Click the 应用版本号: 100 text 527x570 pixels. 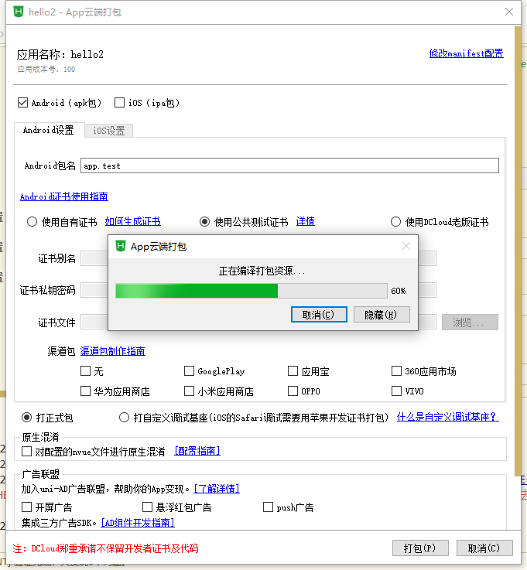46,70
